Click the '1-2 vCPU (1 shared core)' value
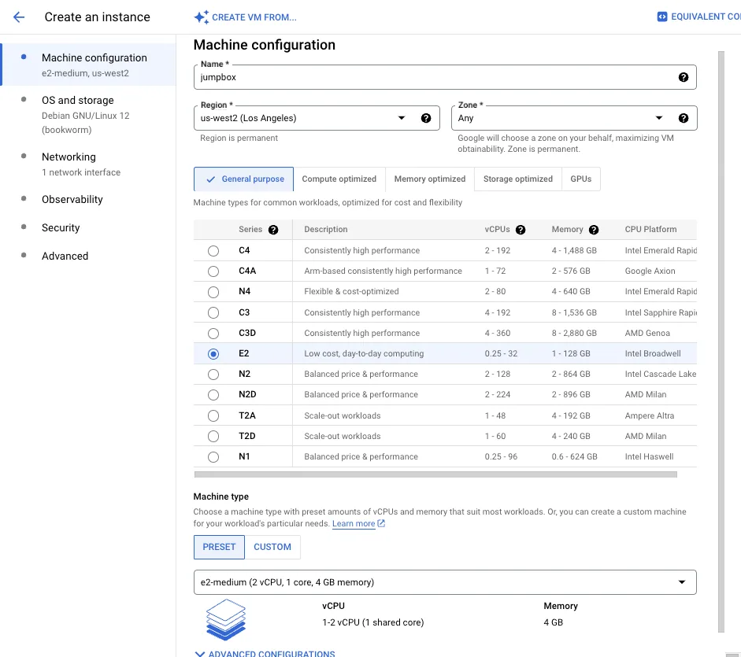The image size is (741, 657). pyautogui.click(x=373, y=622)
